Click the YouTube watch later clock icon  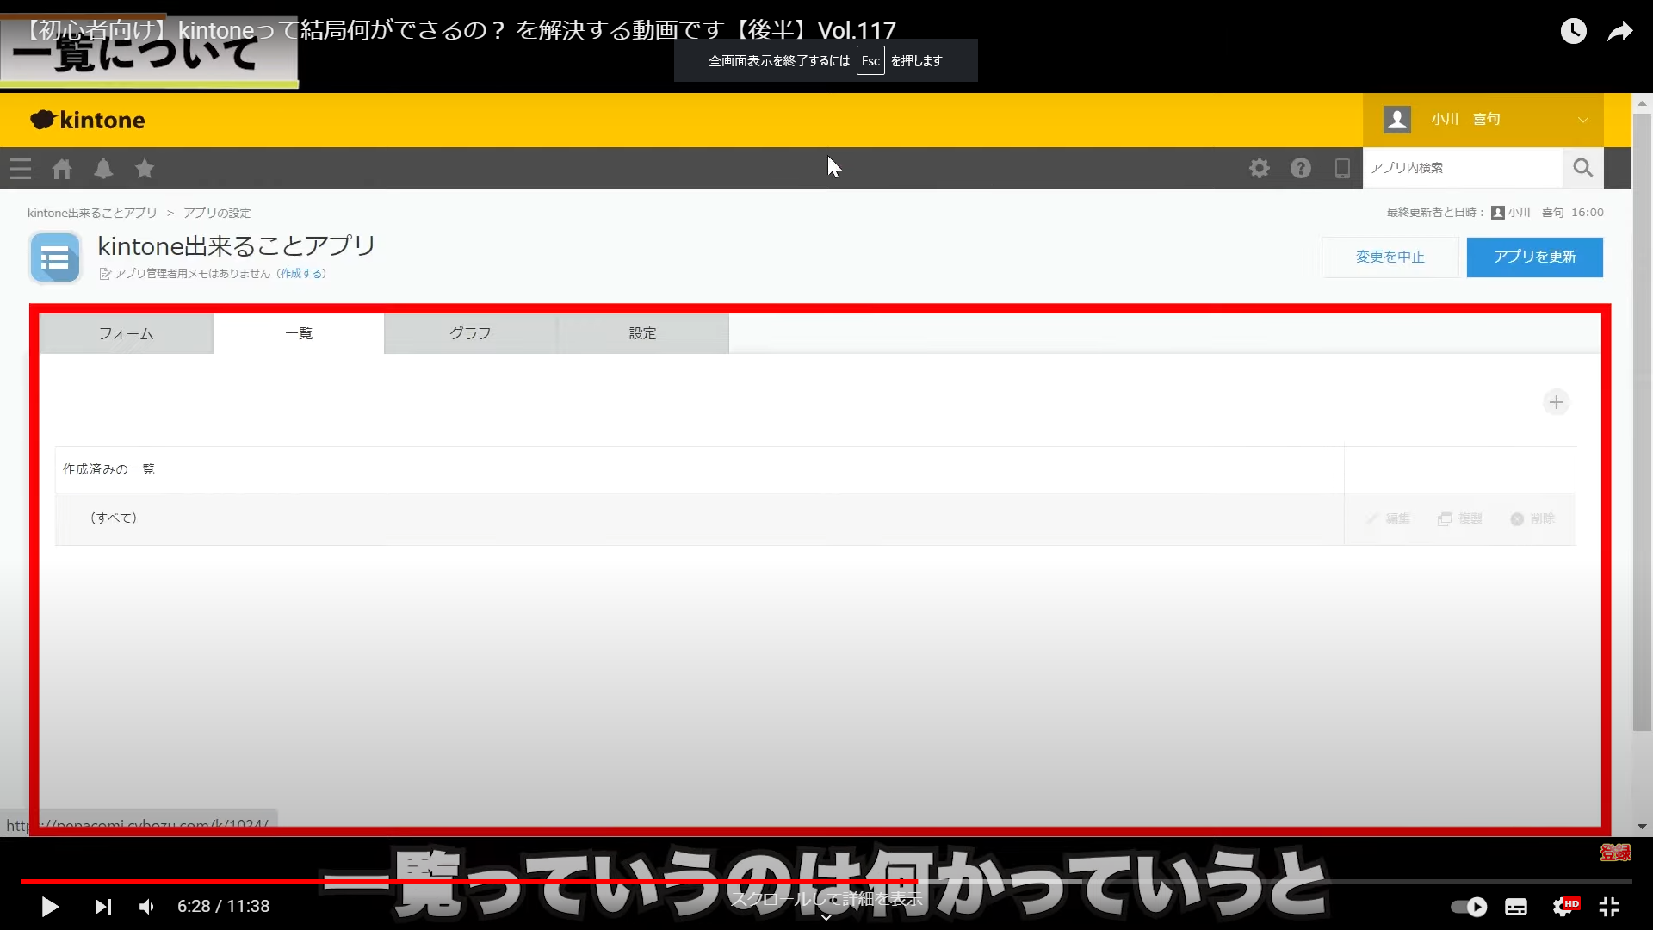(1573, 32)
